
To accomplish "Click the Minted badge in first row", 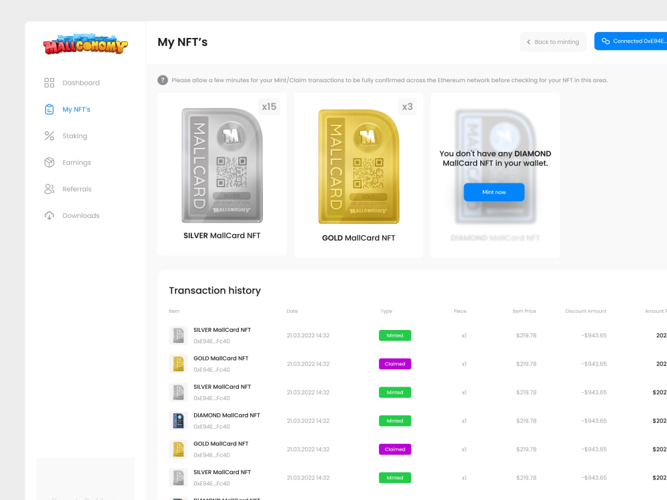I will 395,335.
